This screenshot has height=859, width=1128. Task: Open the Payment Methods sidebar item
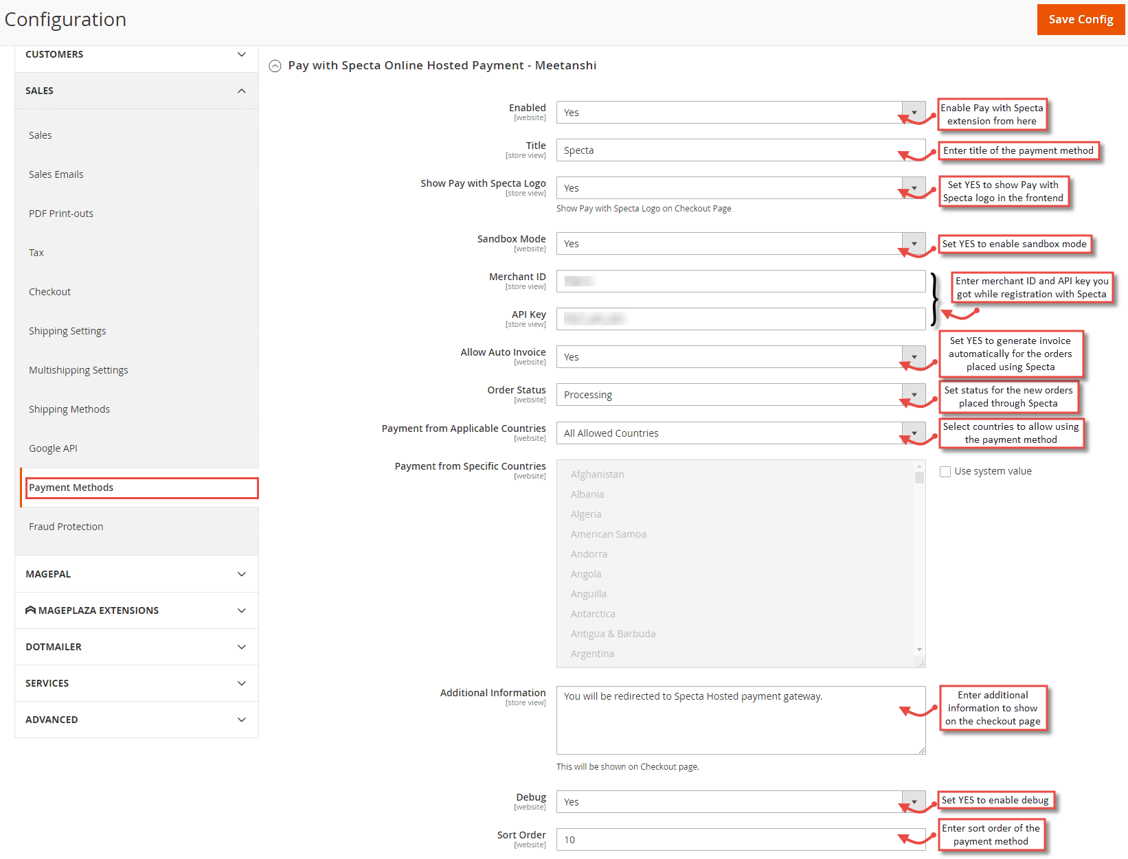click(71, 487)
